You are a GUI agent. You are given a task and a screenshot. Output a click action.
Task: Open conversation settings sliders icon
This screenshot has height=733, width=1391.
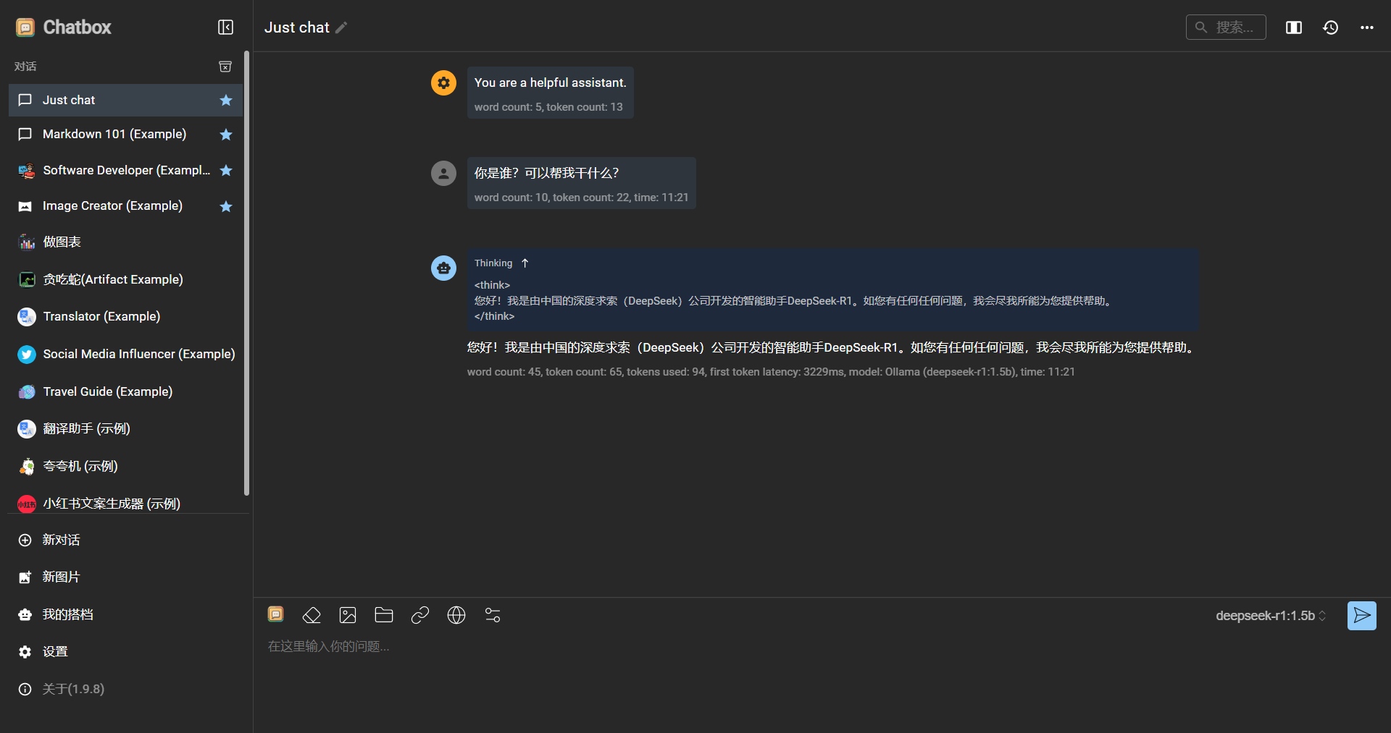tap(493, 616)
